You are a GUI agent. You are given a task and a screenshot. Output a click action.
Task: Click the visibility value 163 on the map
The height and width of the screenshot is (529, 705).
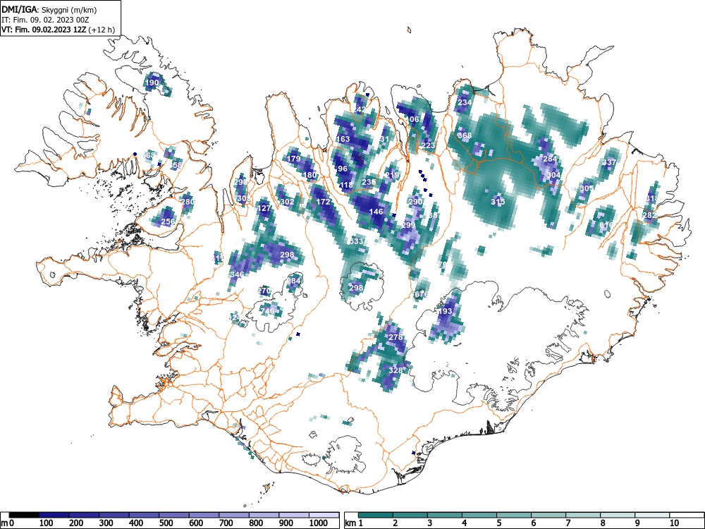(x=343, y=139)
